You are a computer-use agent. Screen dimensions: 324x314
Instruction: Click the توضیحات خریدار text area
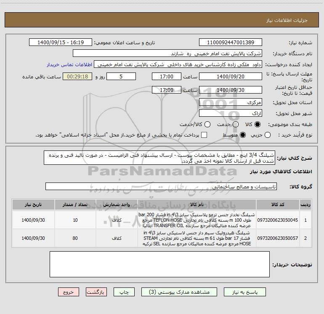tap(159, 264)
